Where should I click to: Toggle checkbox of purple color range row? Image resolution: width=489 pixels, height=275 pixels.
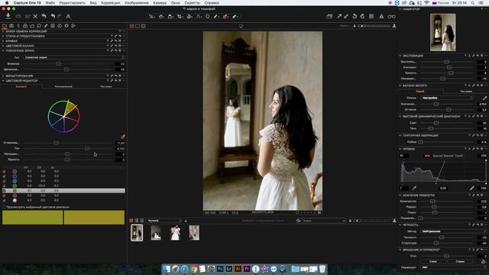pos(4,171)
